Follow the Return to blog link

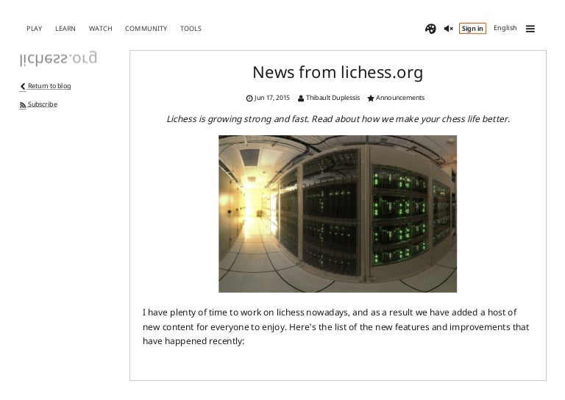(x=49, y=86)
